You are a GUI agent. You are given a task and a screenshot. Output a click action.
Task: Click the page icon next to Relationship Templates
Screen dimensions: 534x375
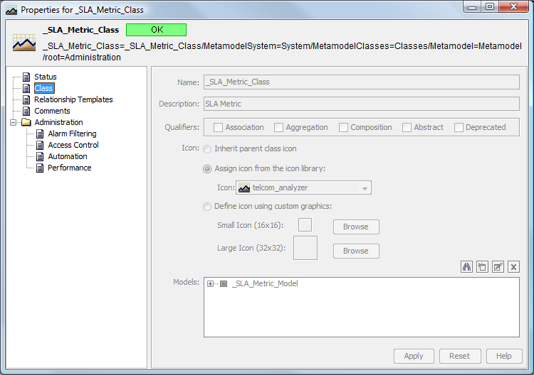pos(26,99)
